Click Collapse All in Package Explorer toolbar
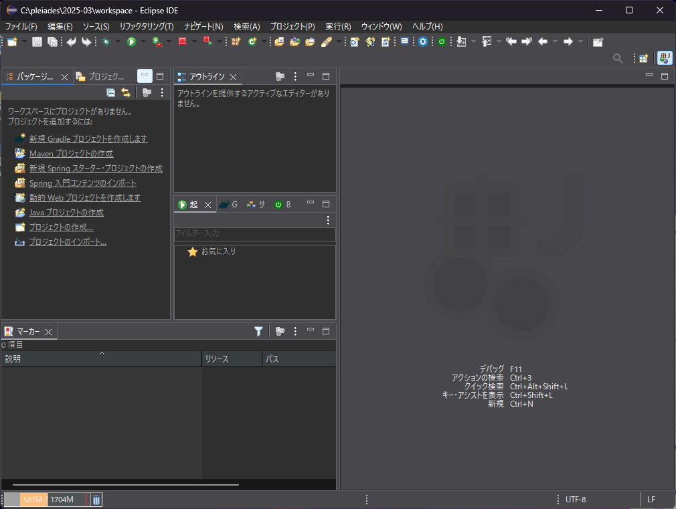Image resolution: width=676 pixels, height=509 pixels. point(111,92)
